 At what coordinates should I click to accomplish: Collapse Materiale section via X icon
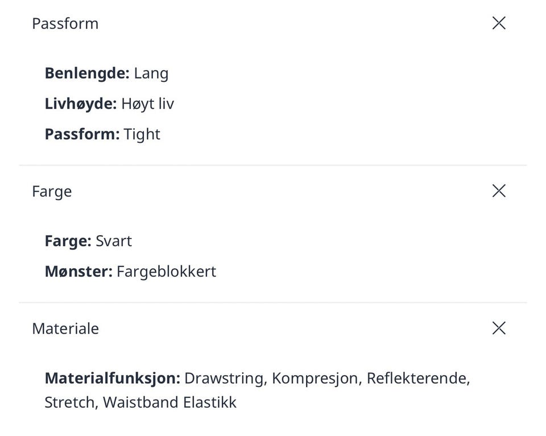pyautogui.click(x=498, y=328)
